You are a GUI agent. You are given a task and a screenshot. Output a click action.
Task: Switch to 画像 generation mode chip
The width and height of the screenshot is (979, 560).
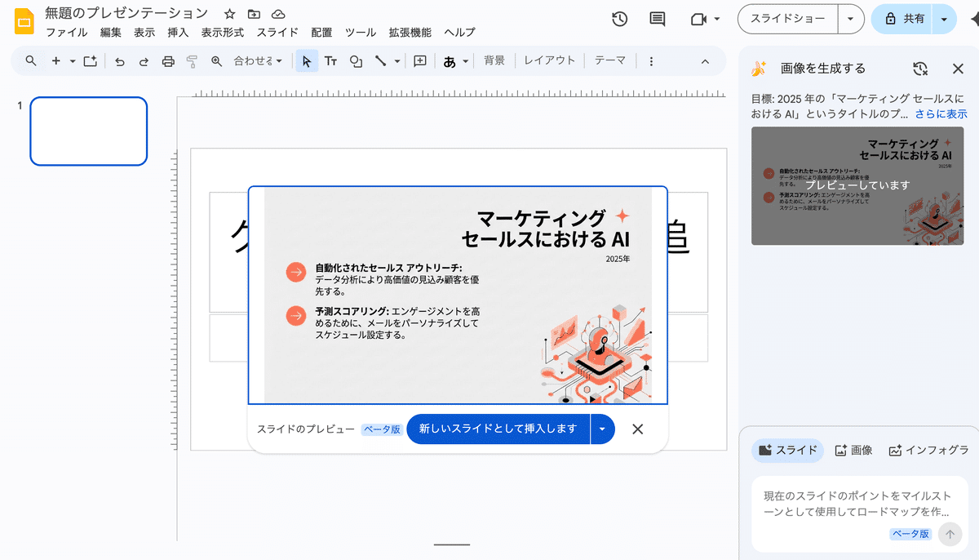pos(853,450)
